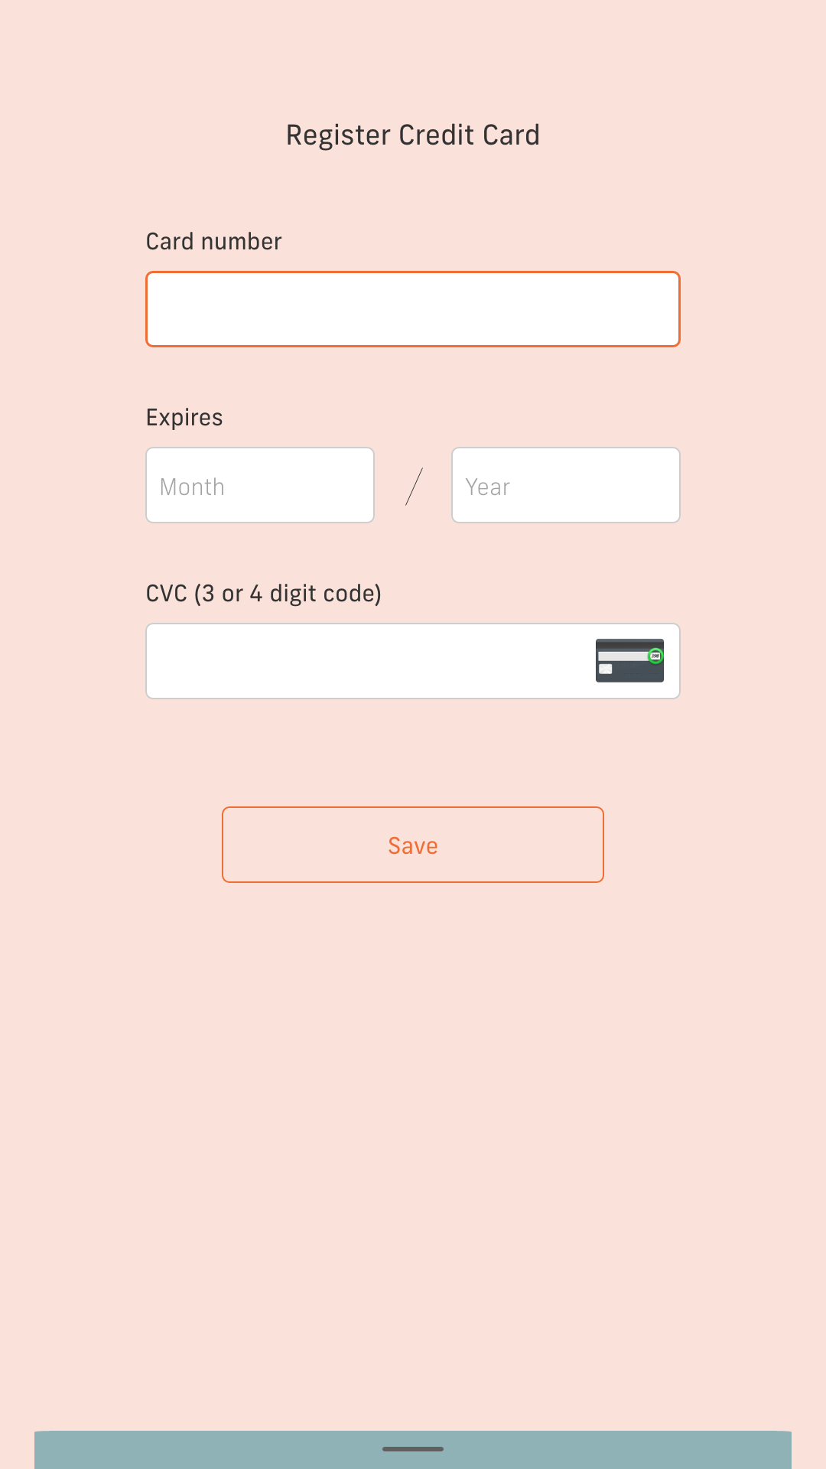
Task: Select the Year expiry field
Action: click(x=566, y=485)
